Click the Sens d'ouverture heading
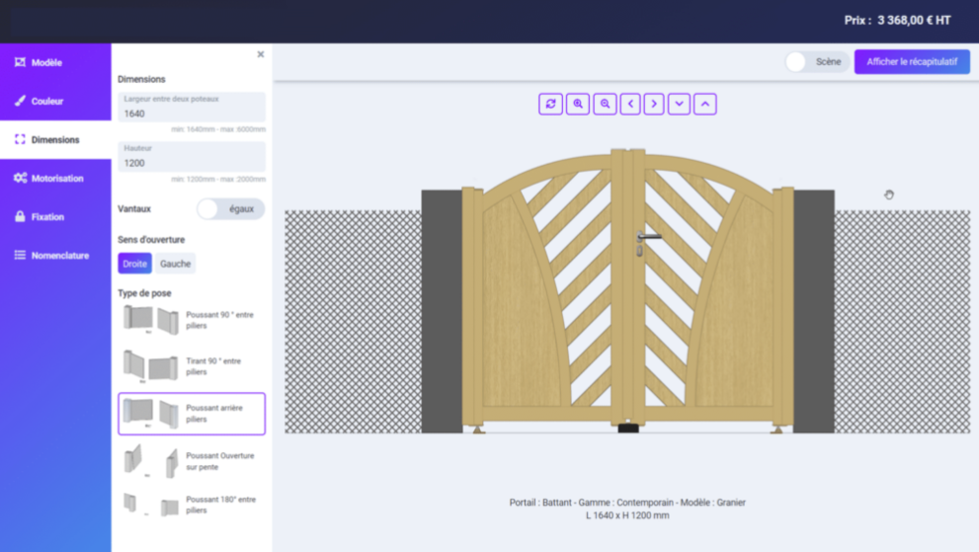The height and width of the screenshot is (552, 979). click(151, 240)
